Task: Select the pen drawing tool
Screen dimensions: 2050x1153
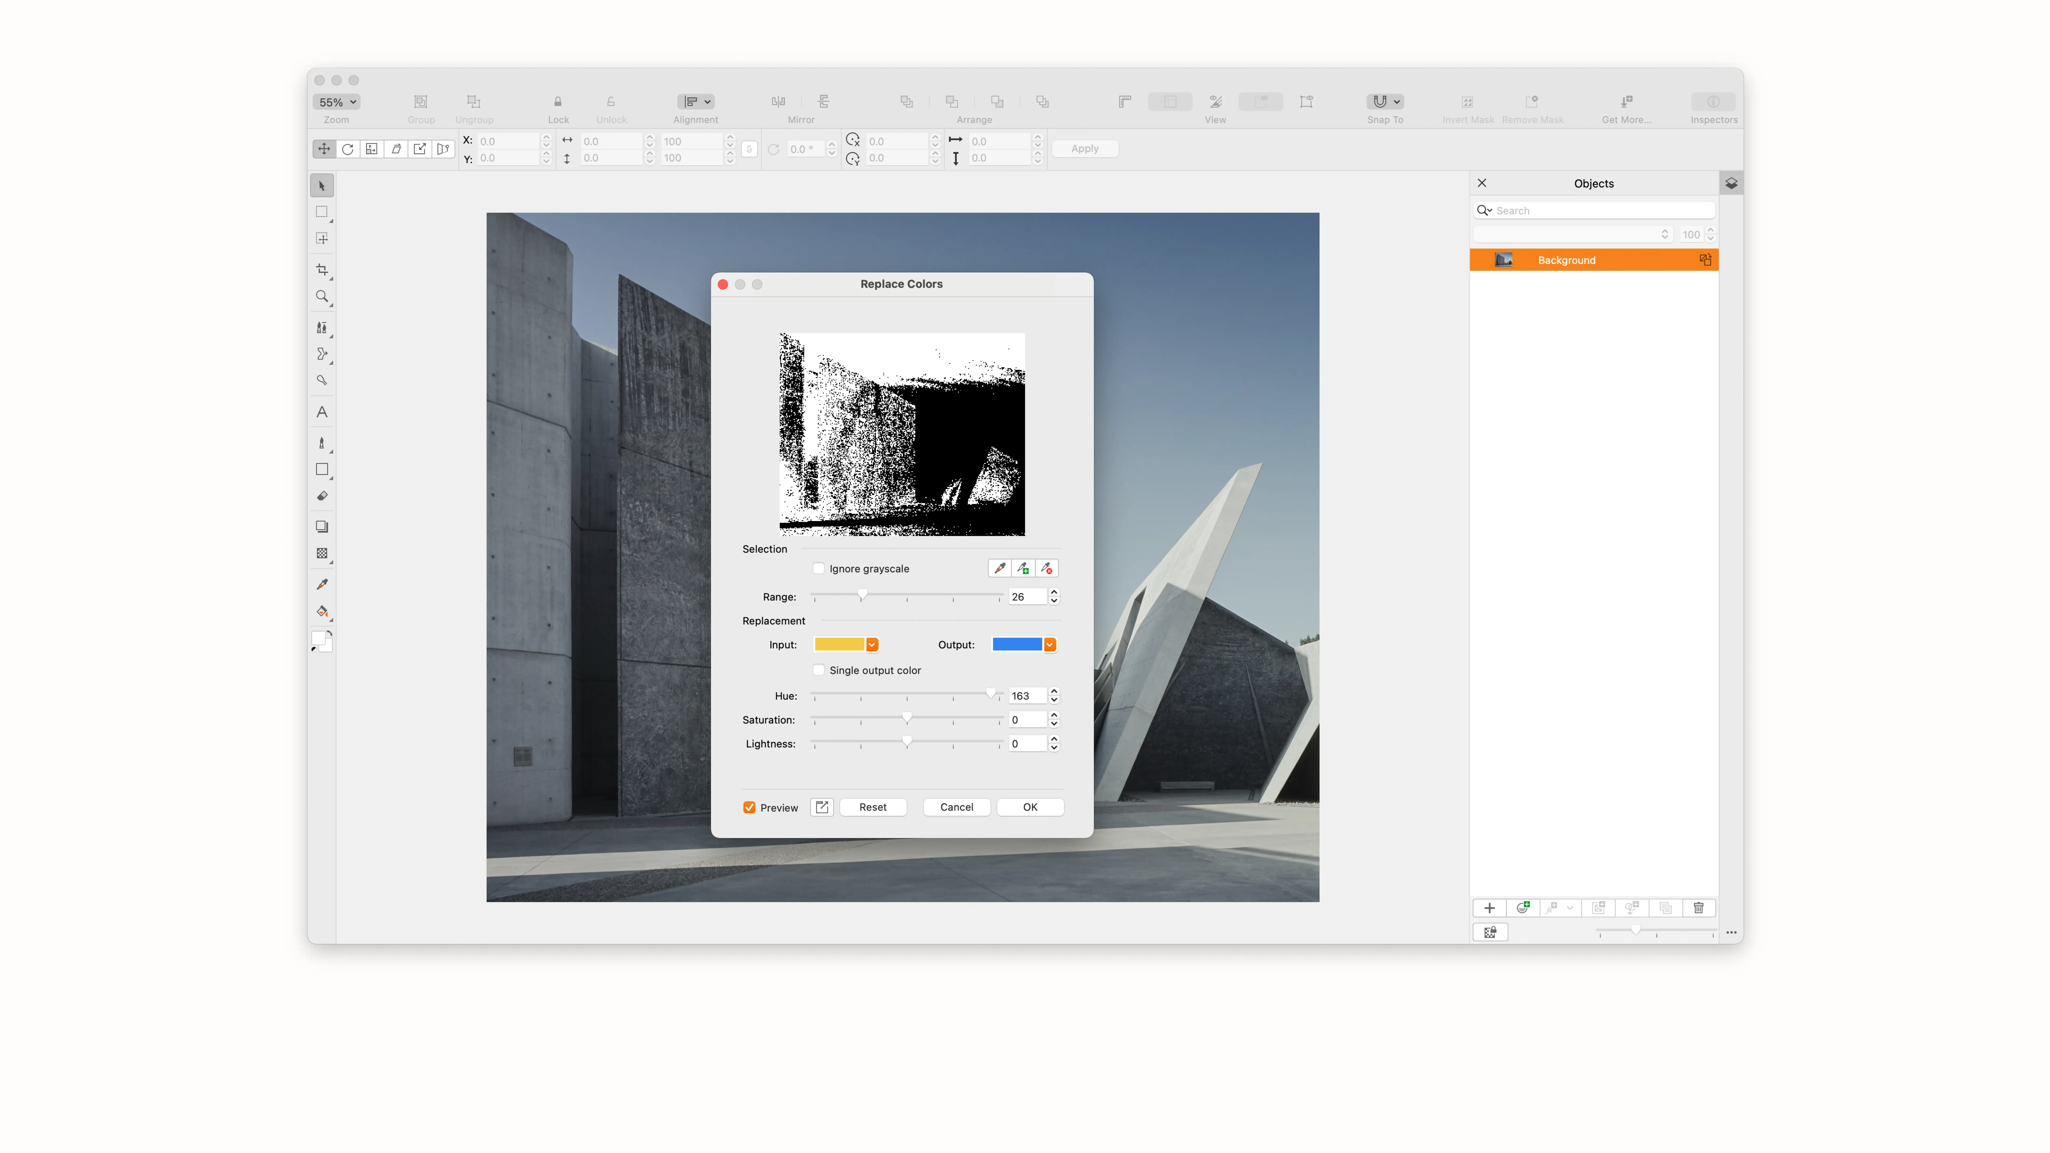Action: coord(321,443)
